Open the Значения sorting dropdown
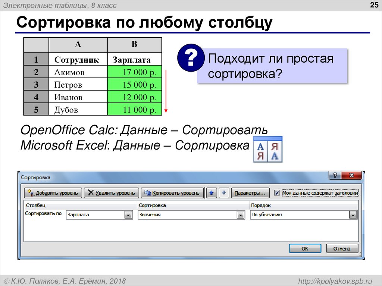382x286 pixels. [x=241, y=214]
